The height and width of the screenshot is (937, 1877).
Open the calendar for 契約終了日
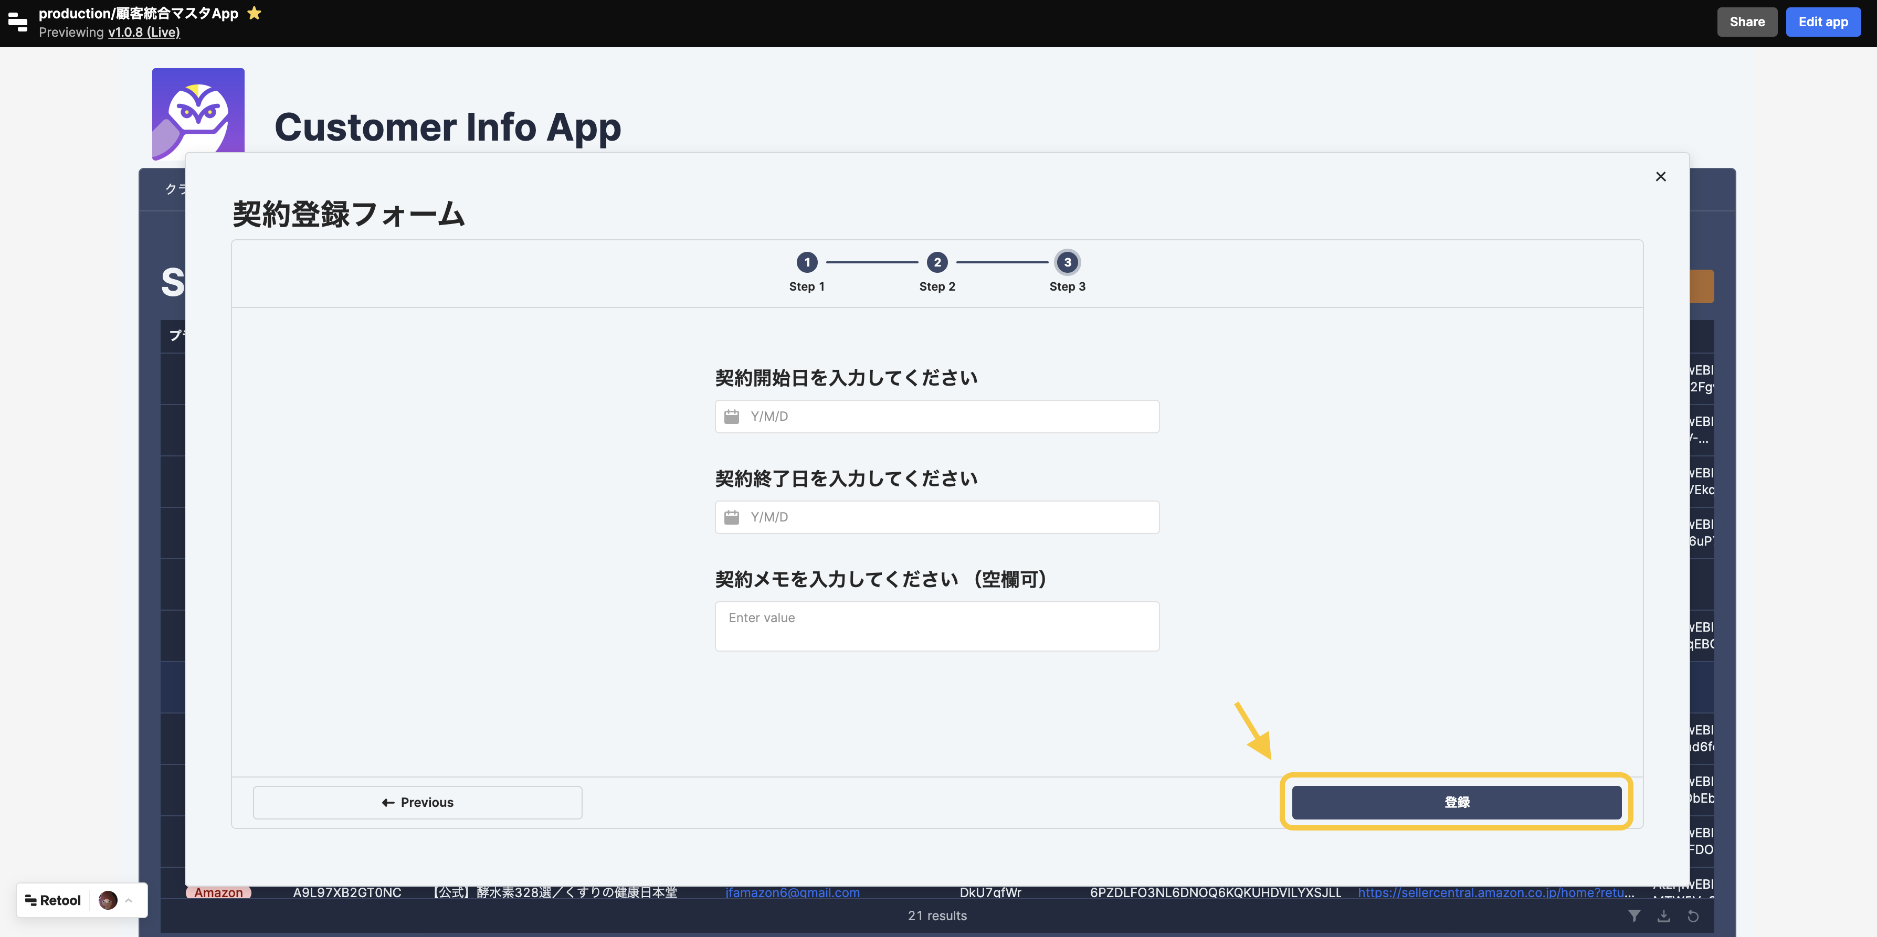(732, 517)
